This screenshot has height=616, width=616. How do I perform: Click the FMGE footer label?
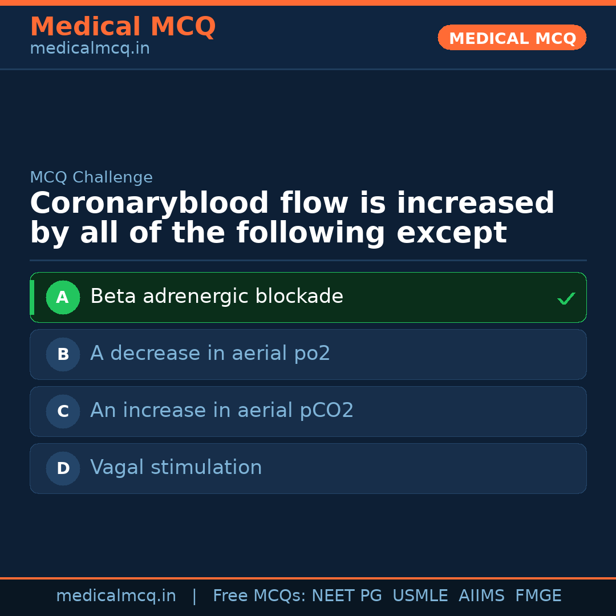point(538,596)
